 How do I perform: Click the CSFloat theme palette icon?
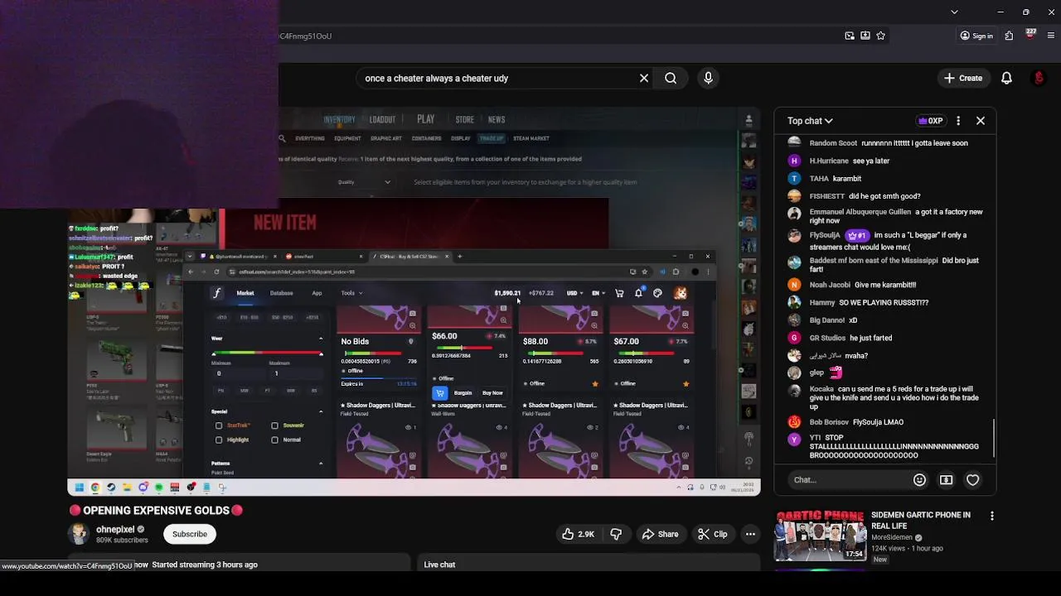[658, 293]
